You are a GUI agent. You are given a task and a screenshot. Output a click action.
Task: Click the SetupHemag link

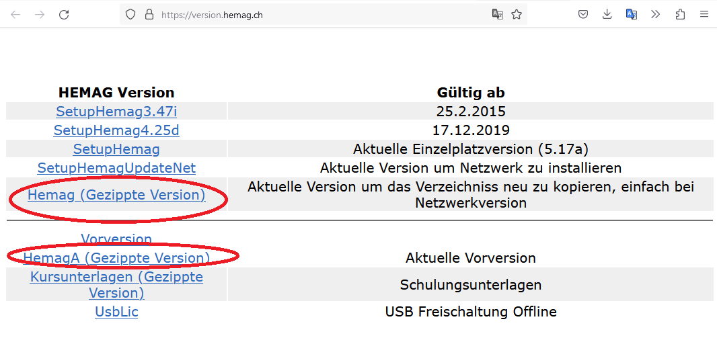(x=116, y=149)
